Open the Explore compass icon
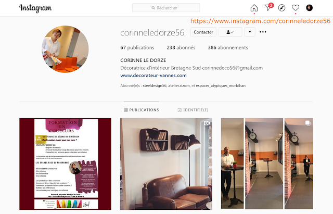The width and height of the screenshot is (333, 214). (x=281, y=8)
